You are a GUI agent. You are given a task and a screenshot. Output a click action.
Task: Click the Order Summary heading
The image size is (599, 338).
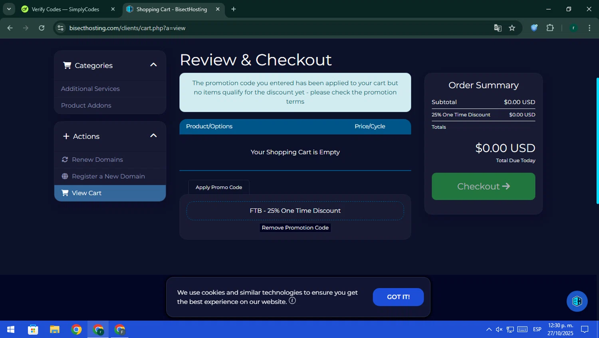483,85
